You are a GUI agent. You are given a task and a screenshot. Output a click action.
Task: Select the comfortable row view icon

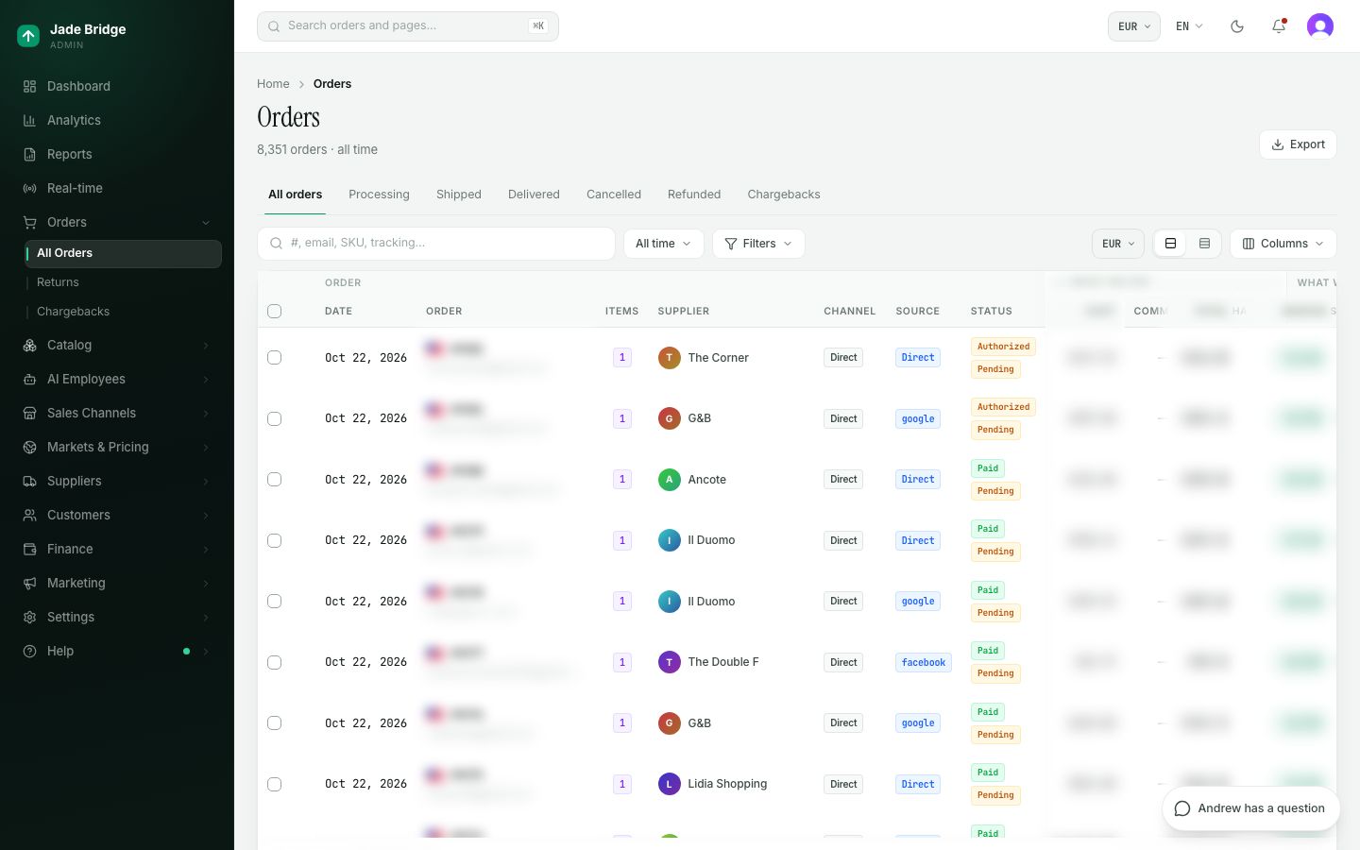point(1170,244)
